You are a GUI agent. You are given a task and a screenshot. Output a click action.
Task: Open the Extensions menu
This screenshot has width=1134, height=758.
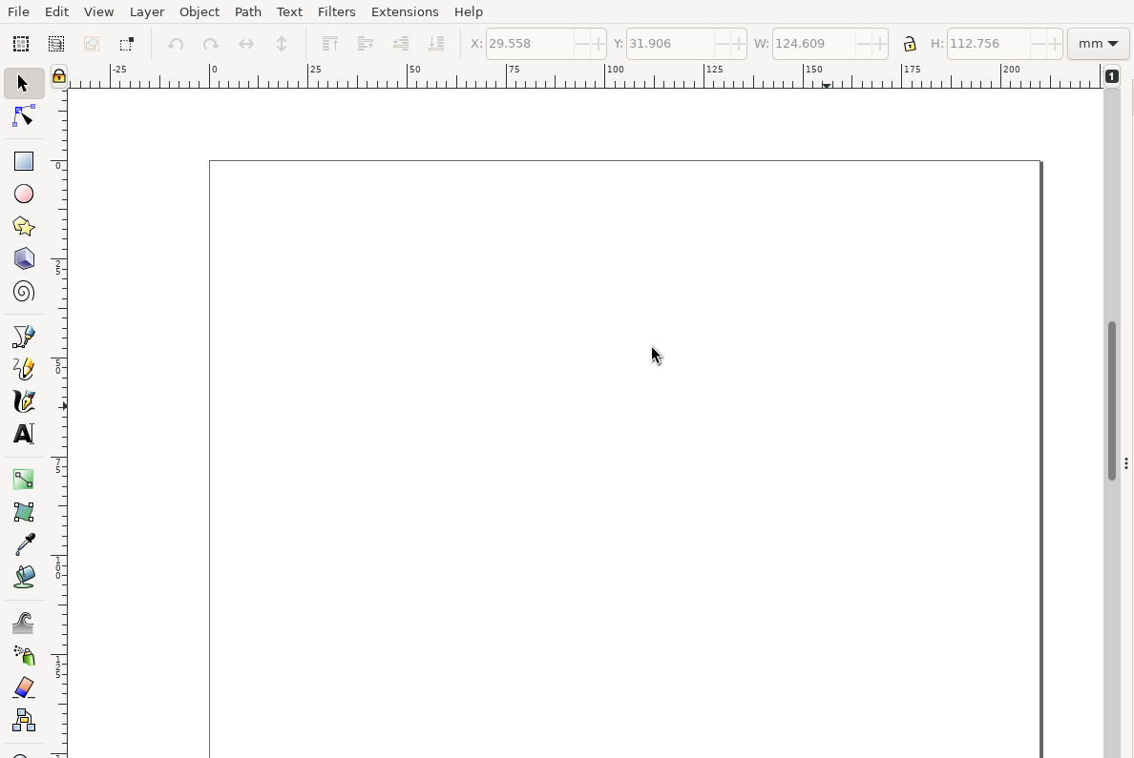coord(405,11)
